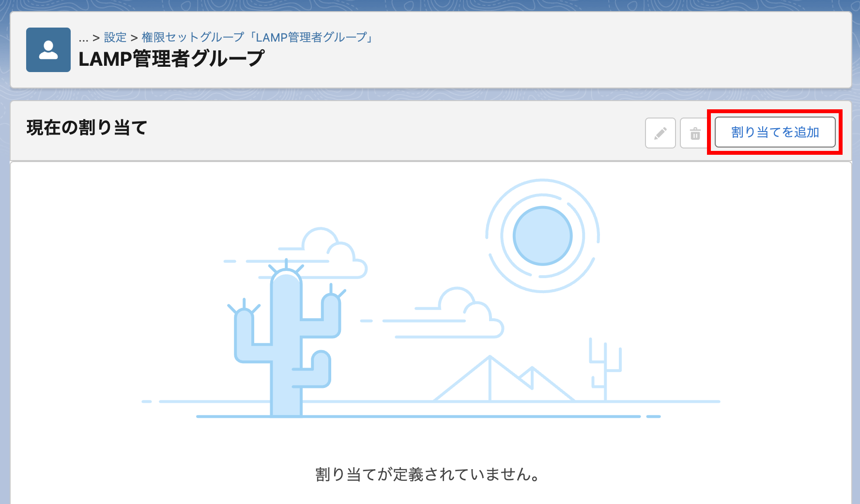The image size is (860, 504).
Task: Click the ">" separator after 設定
Action: [134, 38]
